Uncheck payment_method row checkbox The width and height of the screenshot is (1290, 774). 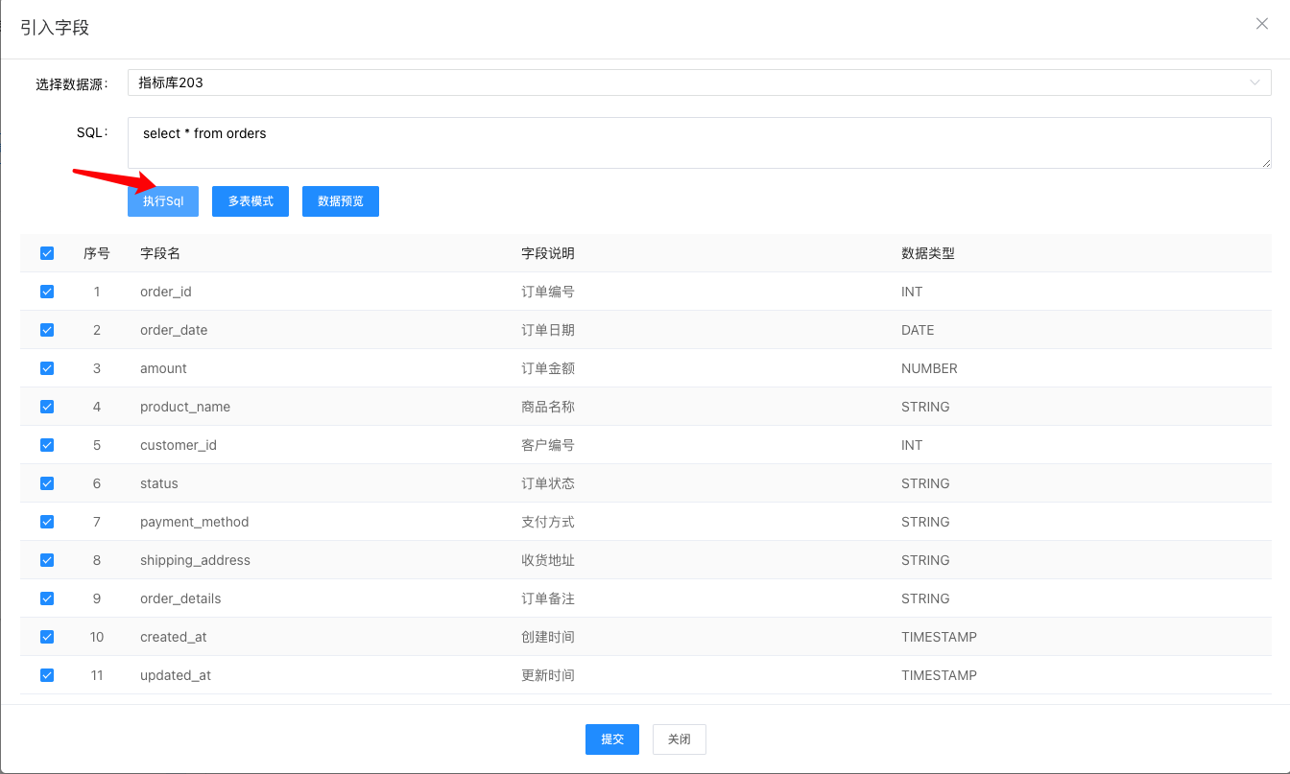[x=47, y=522]
